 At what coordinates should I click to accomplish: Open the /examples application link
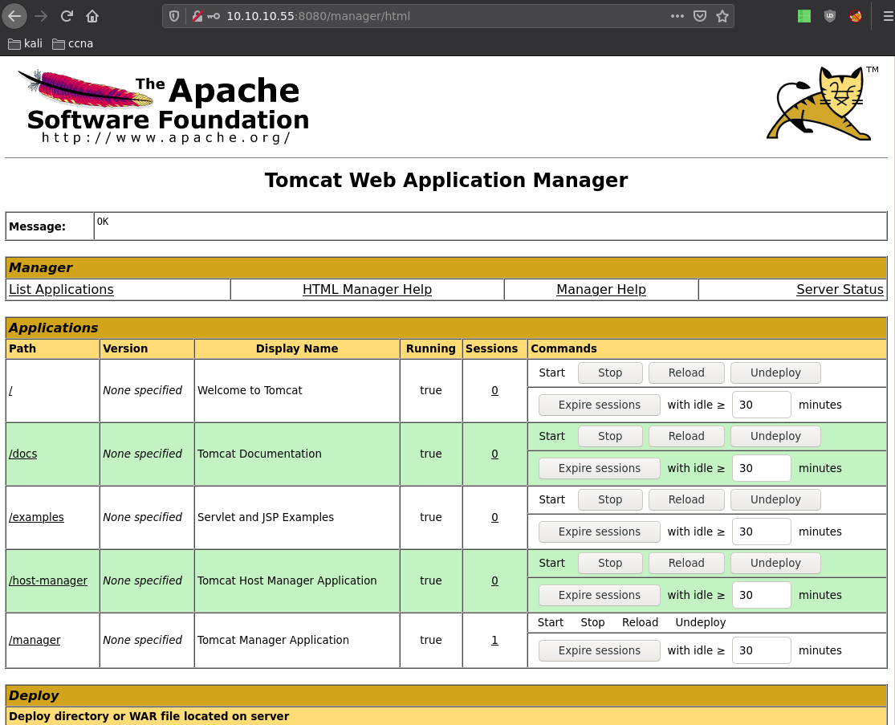click(x=36, y=517)
